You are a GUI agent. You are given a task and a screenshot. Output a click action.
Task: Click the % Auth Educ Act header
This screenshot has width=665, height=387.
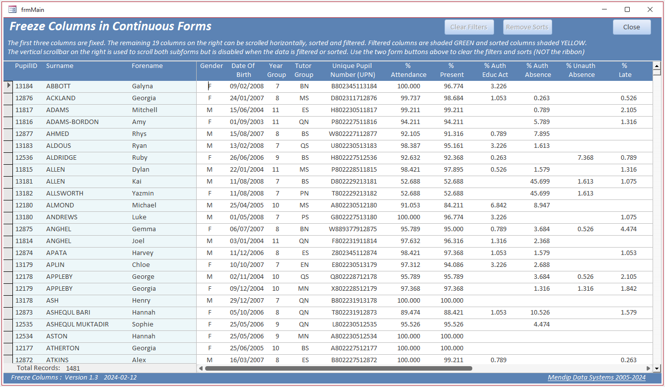click(x=495, y=70)
